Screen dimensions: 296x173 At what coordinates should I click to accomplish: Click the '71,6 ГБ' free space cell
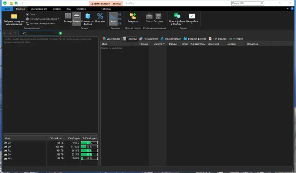[x=75, y=143]
